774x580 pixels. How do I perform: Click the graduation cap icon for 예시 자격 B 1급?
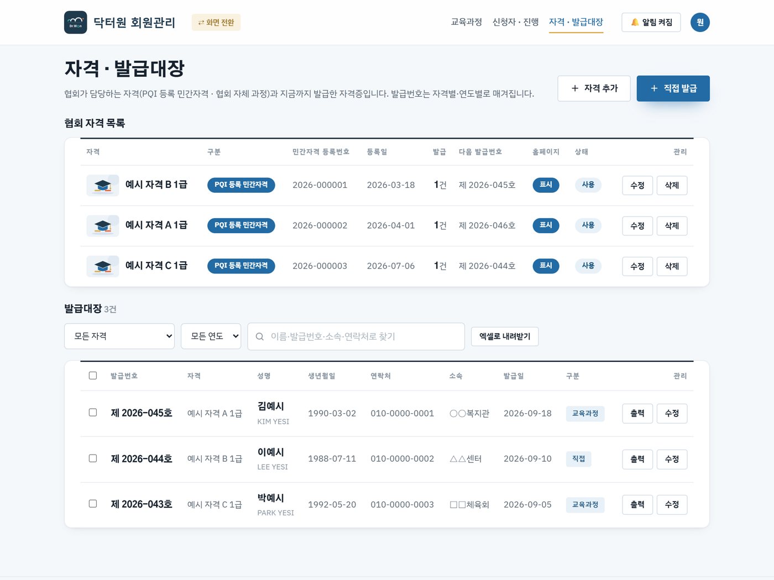[x=103, y=185]
